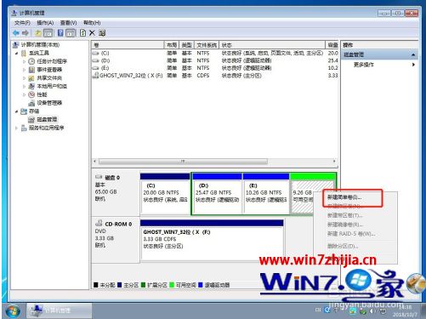
Task: Click the black X delete toolbar icon
Action: point(92,33)
